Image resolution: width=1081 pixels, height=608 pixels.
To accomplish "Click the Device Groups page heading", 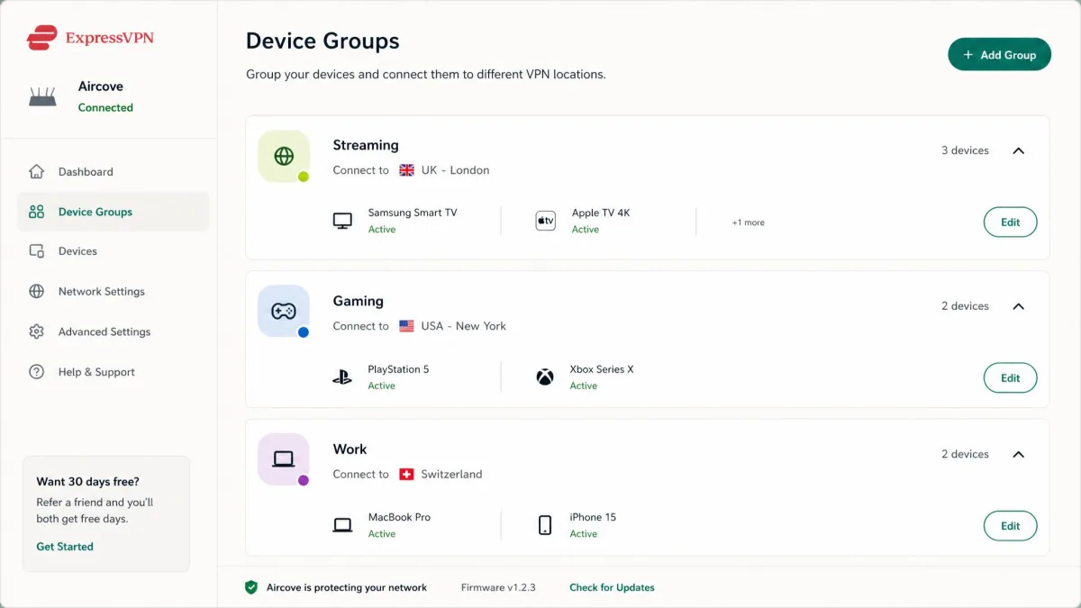I will point(322,41).
